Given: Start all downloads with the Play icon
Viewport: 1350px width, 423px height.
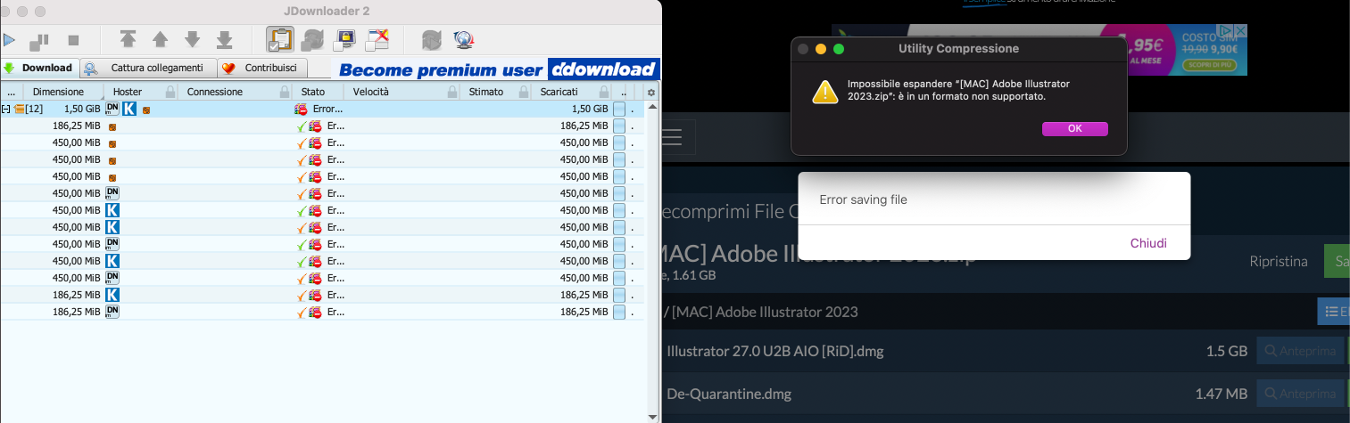Looking at the screenshot, I should coord(9,40).
